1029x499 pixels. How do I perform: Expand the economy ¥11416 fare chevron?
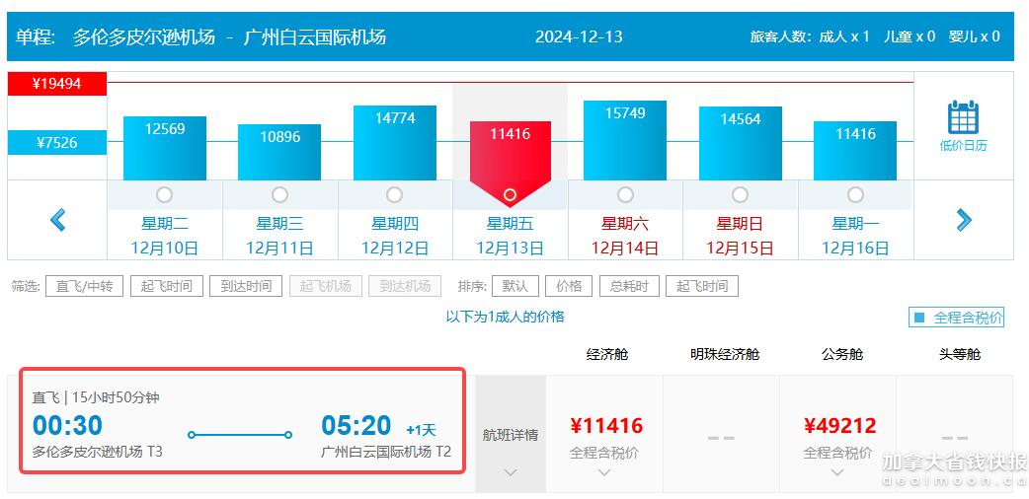pos(605,472)
